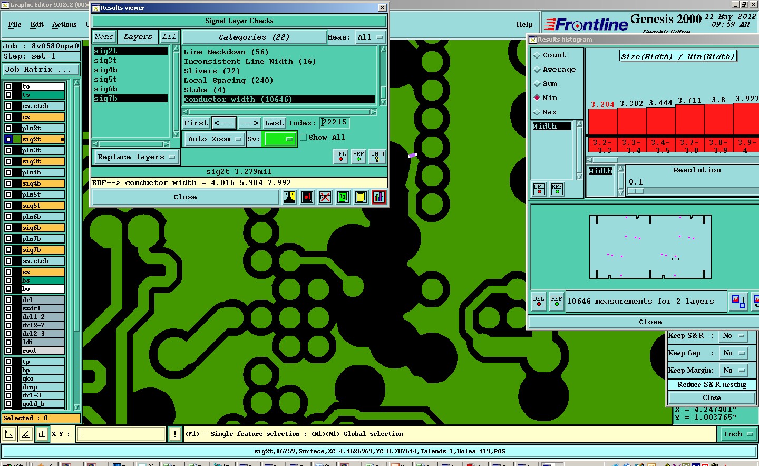Viewport: 759px width, 466px height.
Task: Click the Job Matrix button
Action: [41, 70]
